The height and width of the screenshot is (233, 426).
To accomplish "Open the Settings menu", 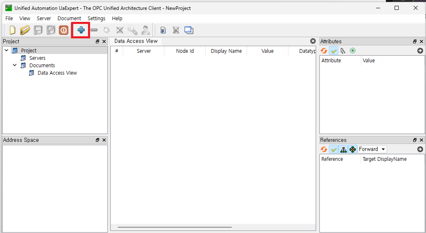I will click(96, 19).
